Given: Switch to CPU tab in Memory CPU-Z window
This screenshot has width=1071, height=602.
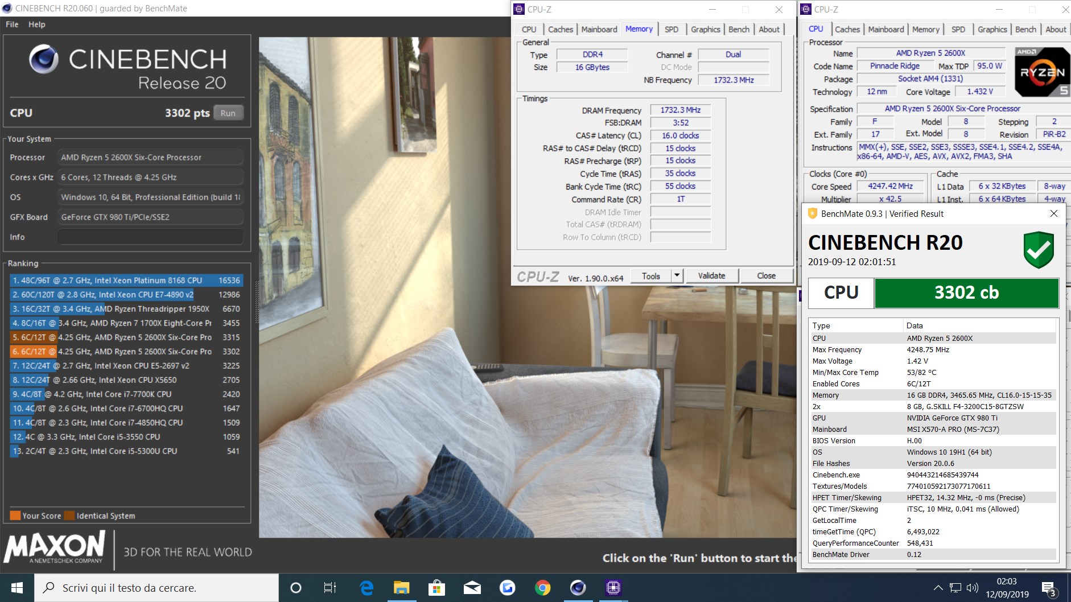Looking at the screenshot, I should 529,29.
